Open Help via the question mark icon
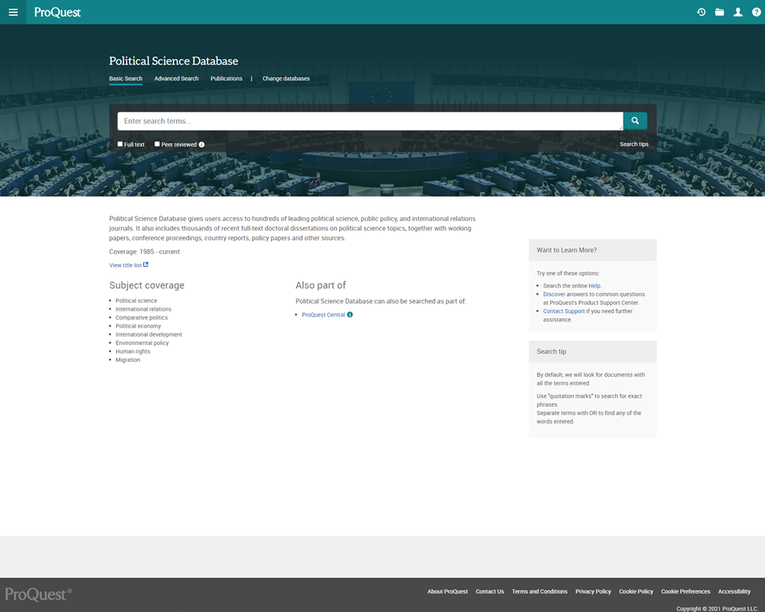The width and height of the screenshot is (765, 612). click(756, 12)
